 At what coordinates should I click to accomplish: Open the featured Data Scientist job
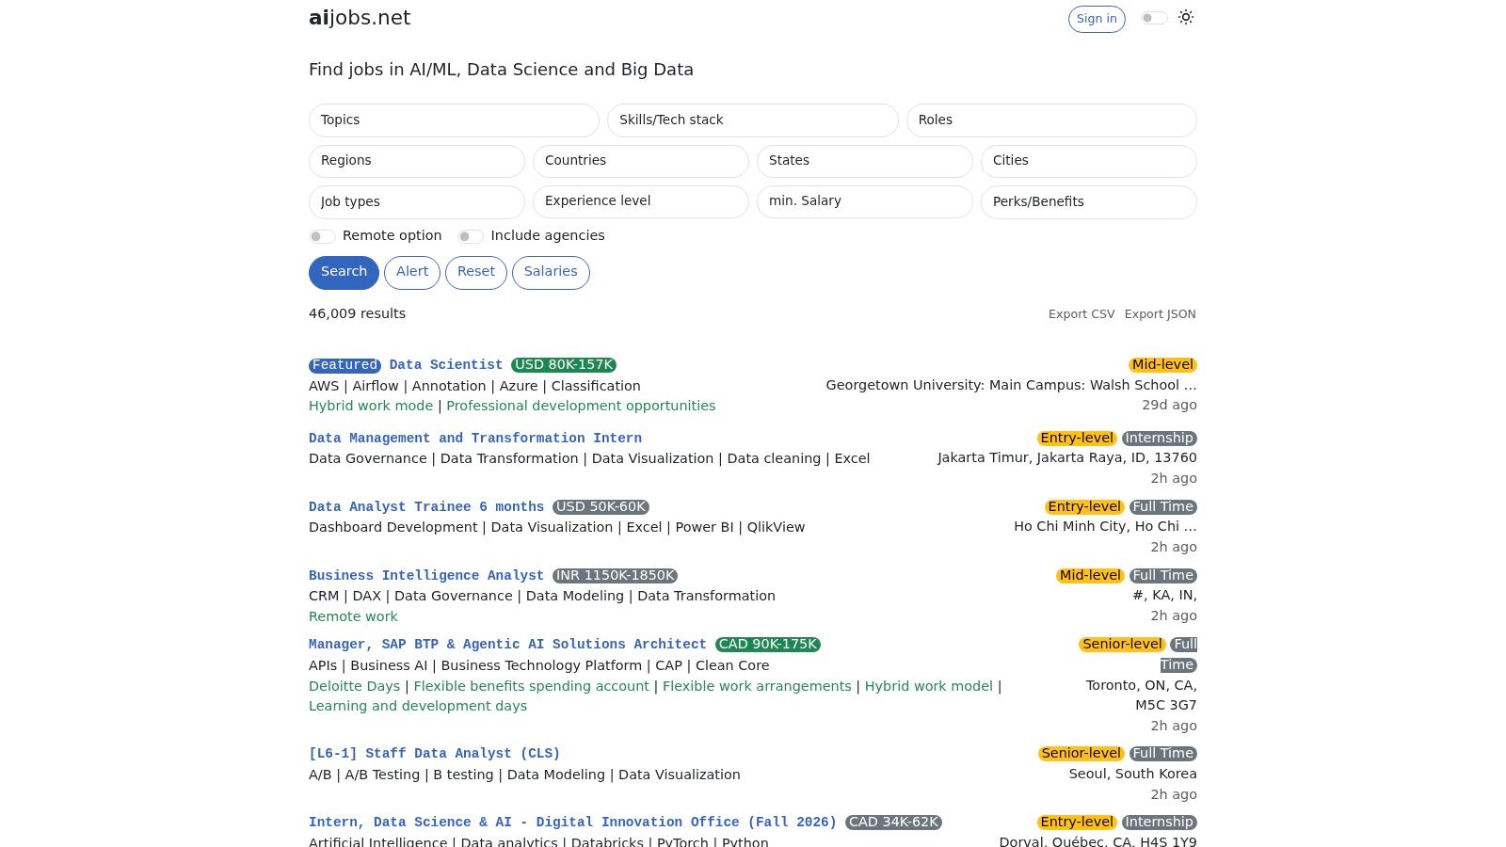[446, 365]
